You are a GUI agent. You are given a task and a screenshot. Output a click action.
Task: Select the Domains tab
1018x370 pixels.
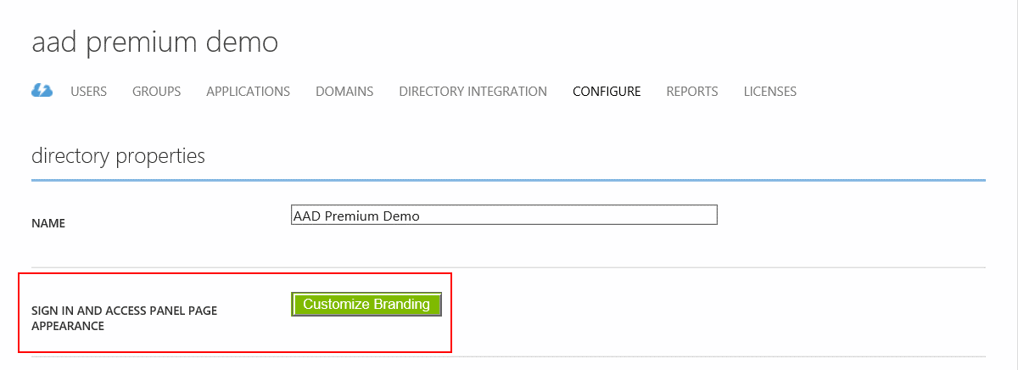344,92
